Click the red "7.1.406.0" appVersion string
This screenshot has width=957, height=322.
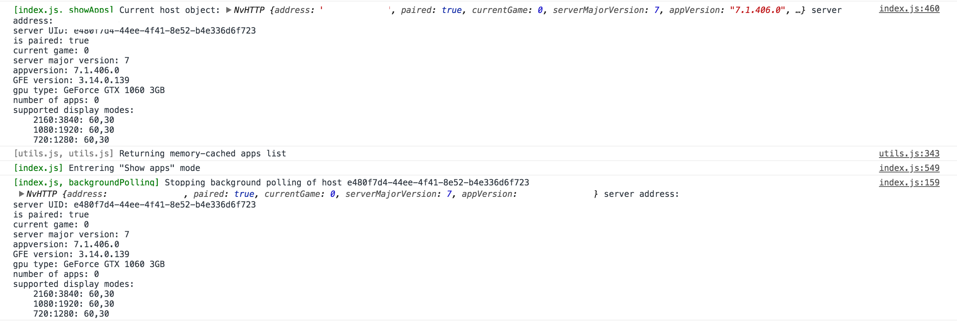click(757, 10)
